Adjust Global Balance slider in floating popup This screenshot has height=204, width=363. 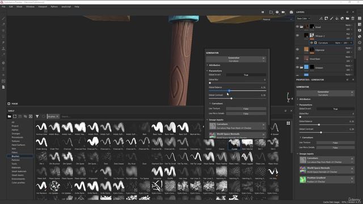click(x=237, y=91)
